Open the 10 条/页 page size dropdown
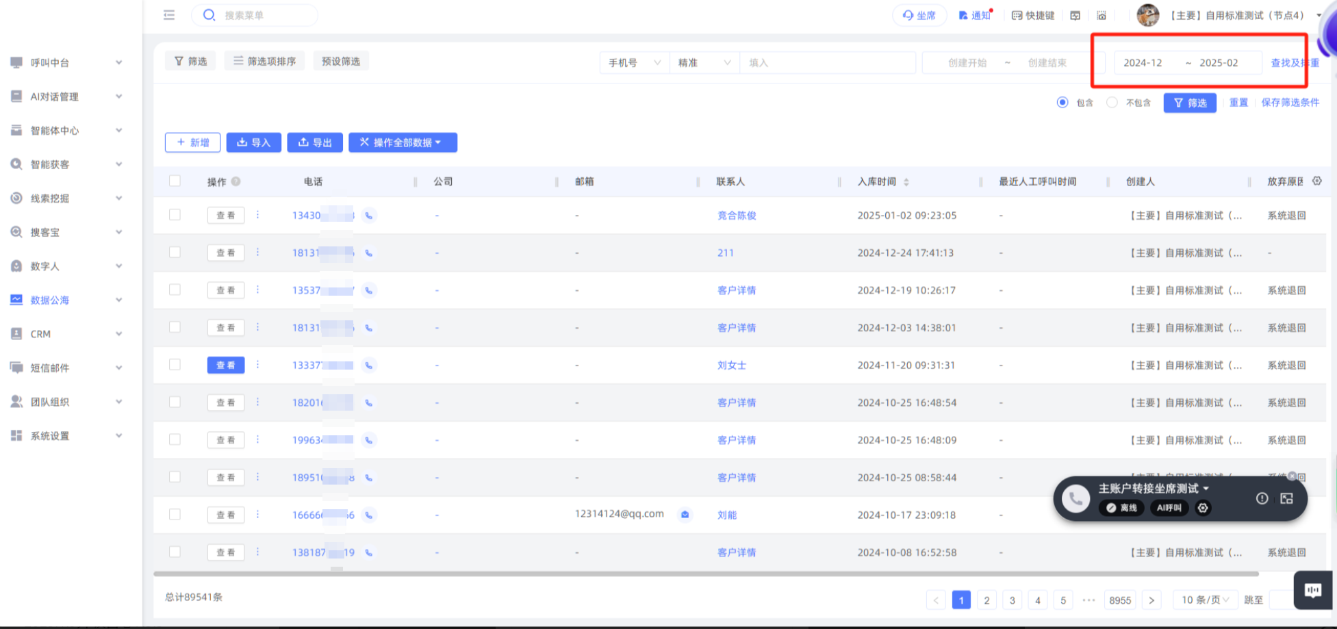 (1205, 600)
